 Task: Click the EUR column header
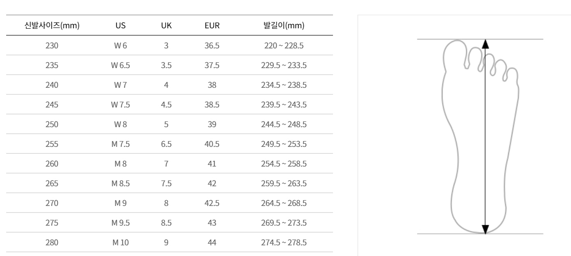[212, 25]
